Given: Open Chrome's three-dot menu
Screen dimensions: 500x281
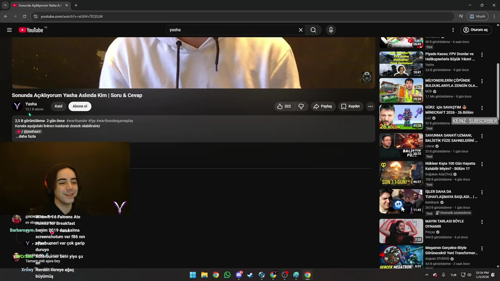Looking at the screenshot, I should pos(493,16).
